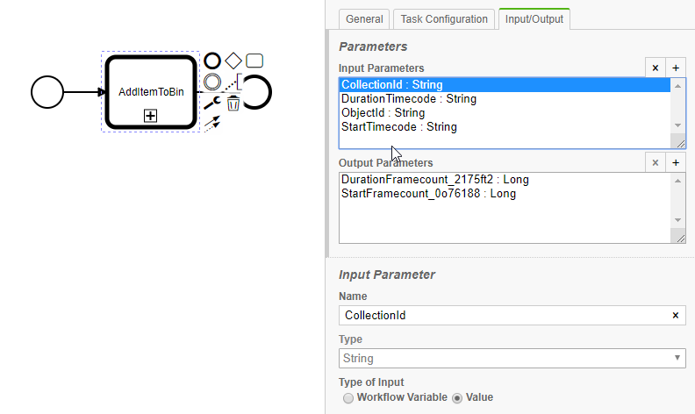Append a task using the rounded rectangle icon
Image resolution: width=695 pixels, height=414 pixels.
(254, 61)
